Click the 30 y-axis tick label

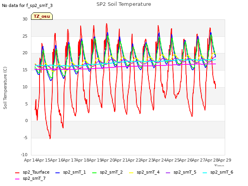[x=25, y=19]
